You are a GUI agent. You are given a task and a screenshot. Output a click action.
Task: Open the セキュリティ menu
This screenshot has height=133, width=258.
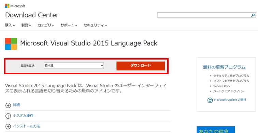(x=95, y=25)
